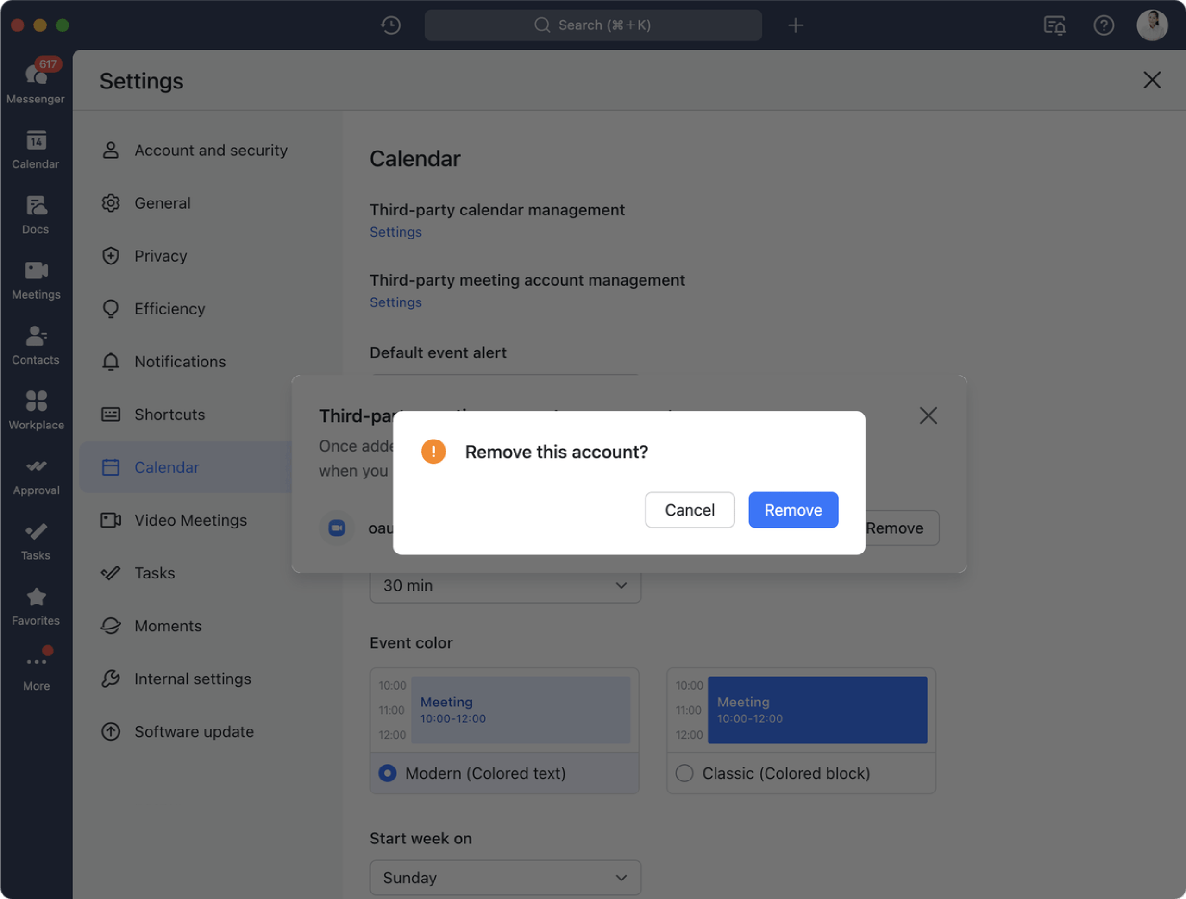Image resolution: width=1186 pixels, height=899 pixels.
Task: Confirm removal with the Remove button
Action: 793,509
